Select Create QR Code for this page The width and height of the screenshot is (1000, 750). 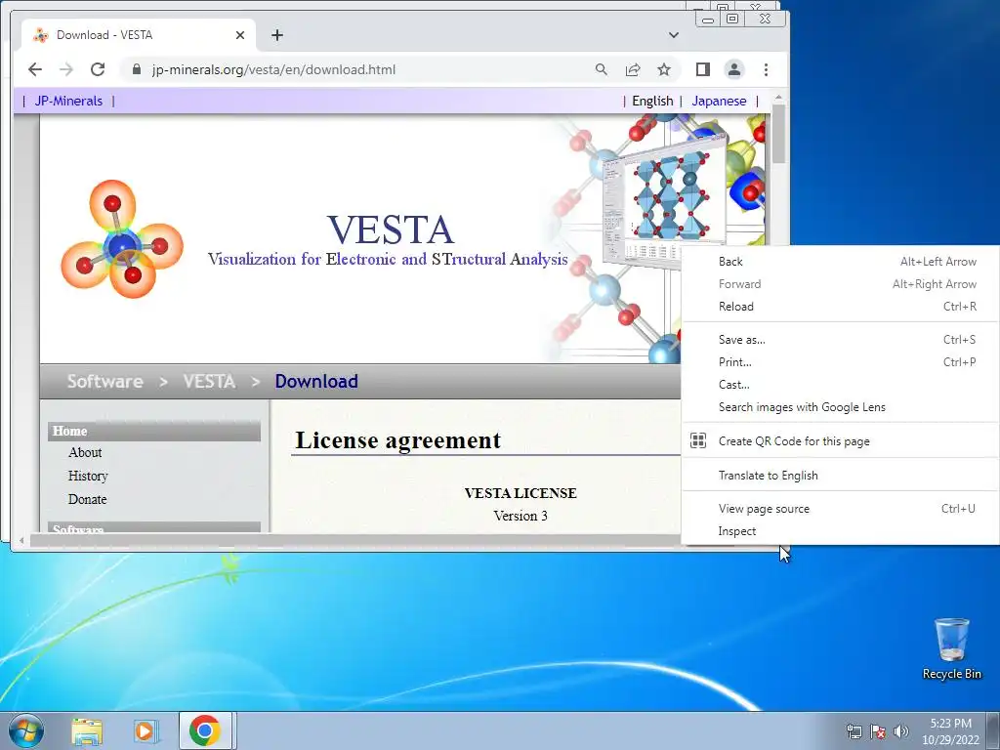[x=841, y=440]
